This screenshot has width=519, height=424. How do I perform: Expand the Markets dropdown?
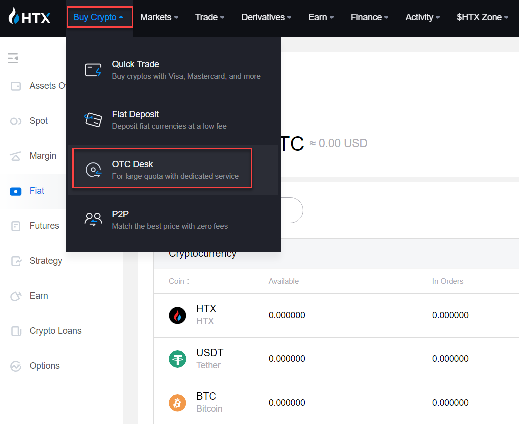[x=159, y=17]
